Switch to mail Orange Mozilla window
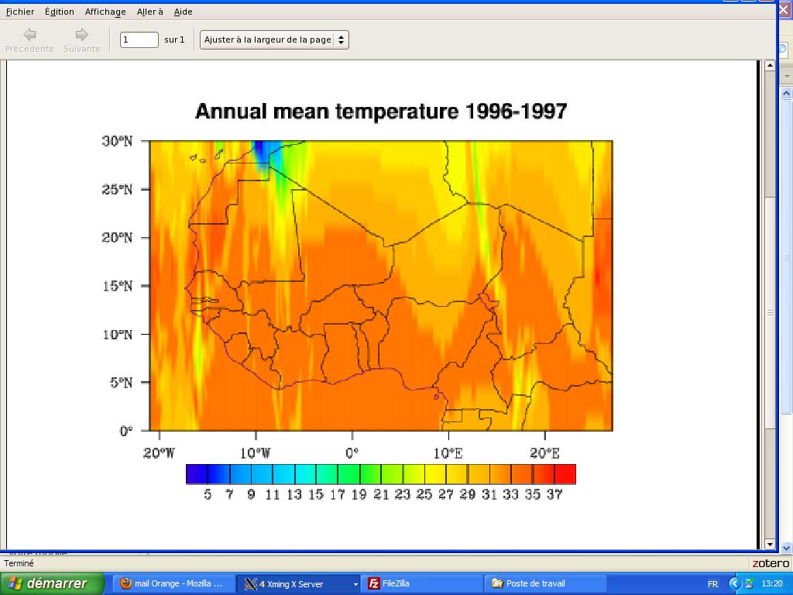This screenshot has width=793, height=595. 172,583
